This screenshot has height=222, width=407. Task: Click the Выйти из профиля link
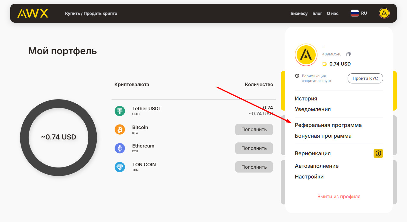pyautogui.click(x=339, y=197)
